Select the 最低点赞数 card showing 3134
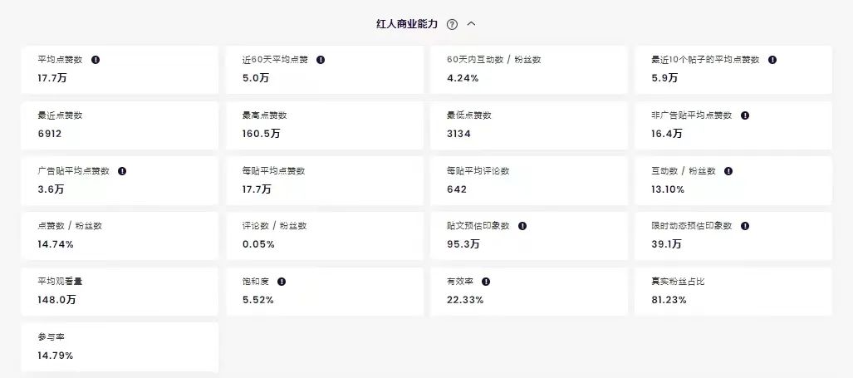 [529, 125]
